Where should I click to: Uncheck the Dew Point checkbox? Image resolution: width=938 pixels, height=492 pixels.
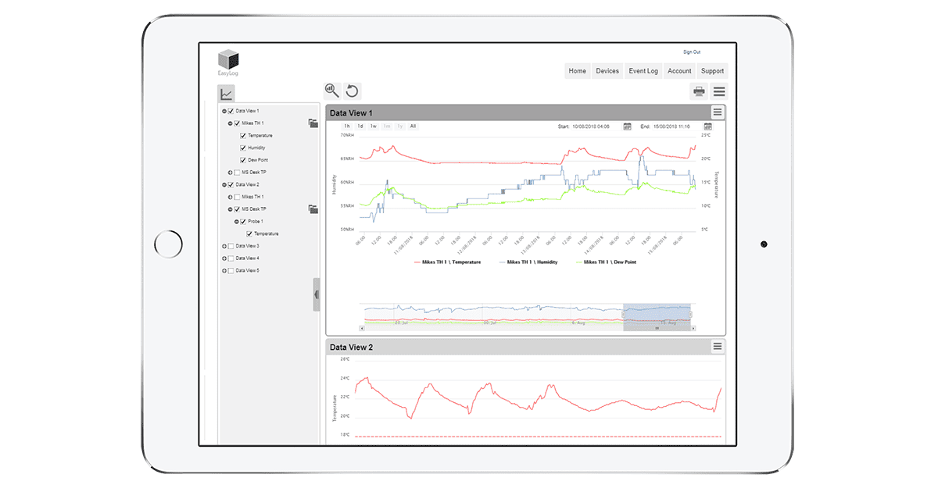pos(243,160)
